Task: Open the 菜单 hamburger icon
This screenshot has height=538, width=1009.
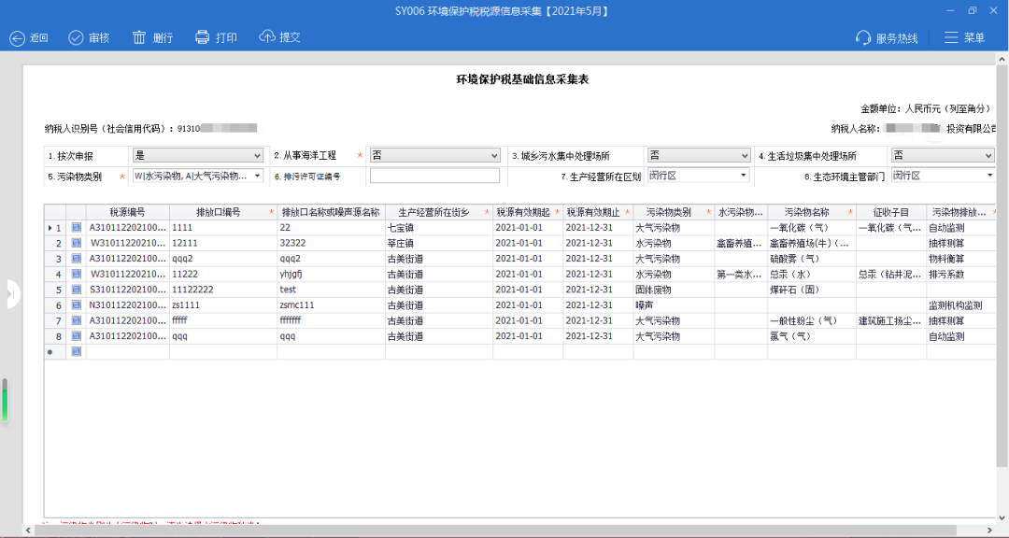Action: click(x=951, y=37)
